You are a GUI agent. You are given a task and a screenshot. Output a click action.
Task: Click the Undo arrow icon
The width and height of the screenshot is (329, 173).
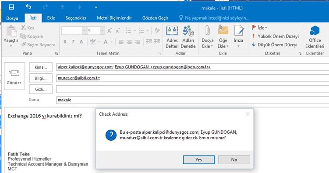(x=28, y=7)
